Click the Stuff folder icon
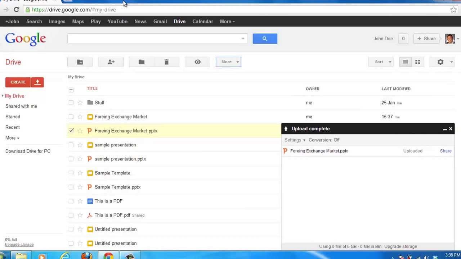 (x=90, y=103)
